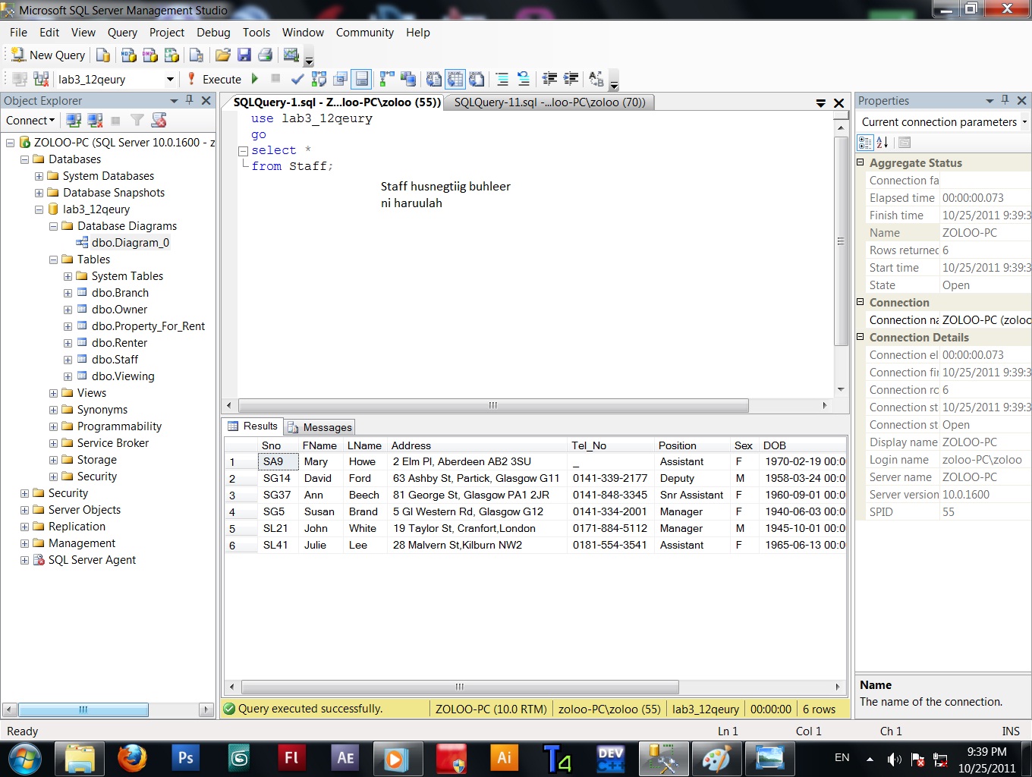This screenshot has height=777, width=1032.
Task: Click the New Query button
Action: tap(48, 55)
